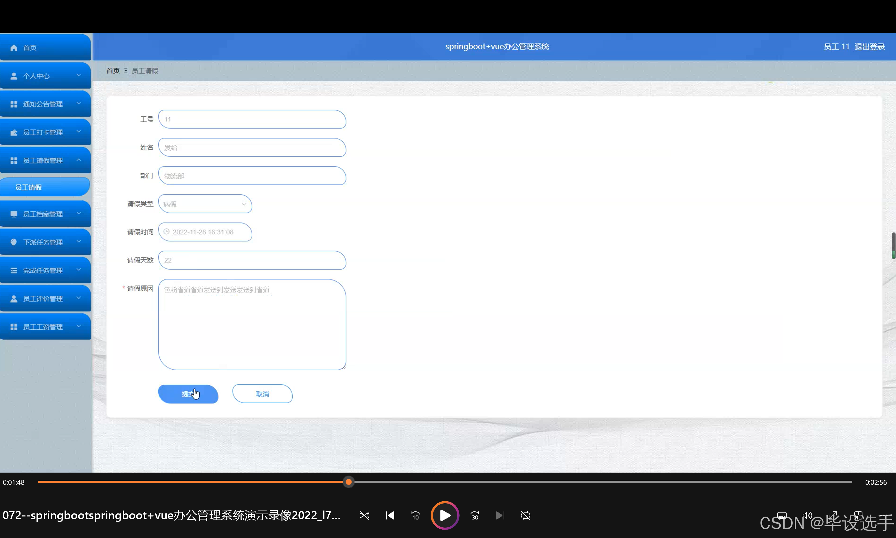This screenshot has height=538, width=896.
Task: Click the 部门 input field showing 物流部
Action: tap(252, 176)
